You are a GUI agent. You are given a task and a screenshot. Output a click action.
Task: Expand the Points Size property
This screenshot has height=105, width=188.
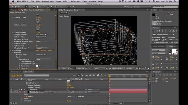point(17,68)
